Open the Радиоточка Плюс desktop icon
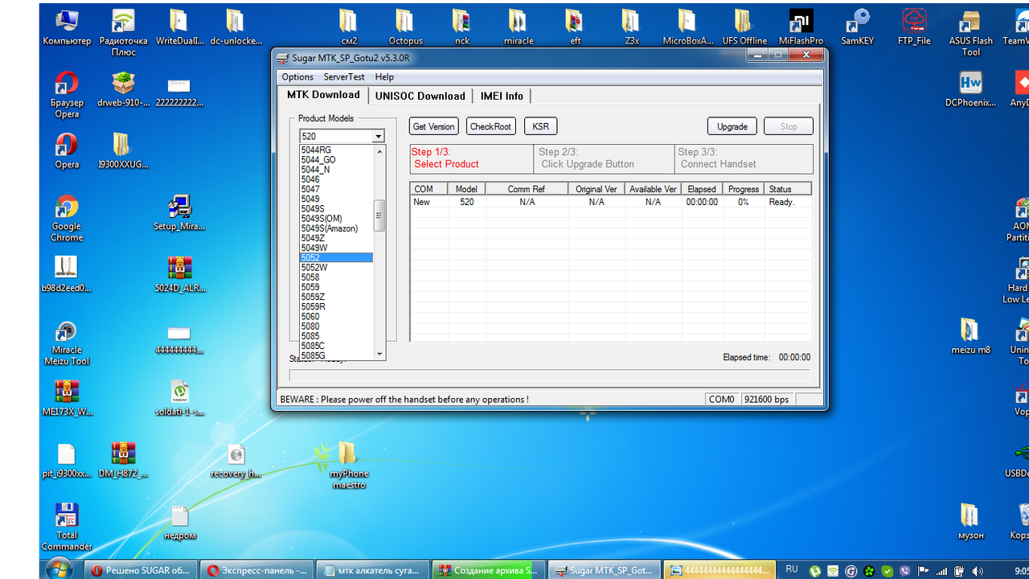 [123, 32]
